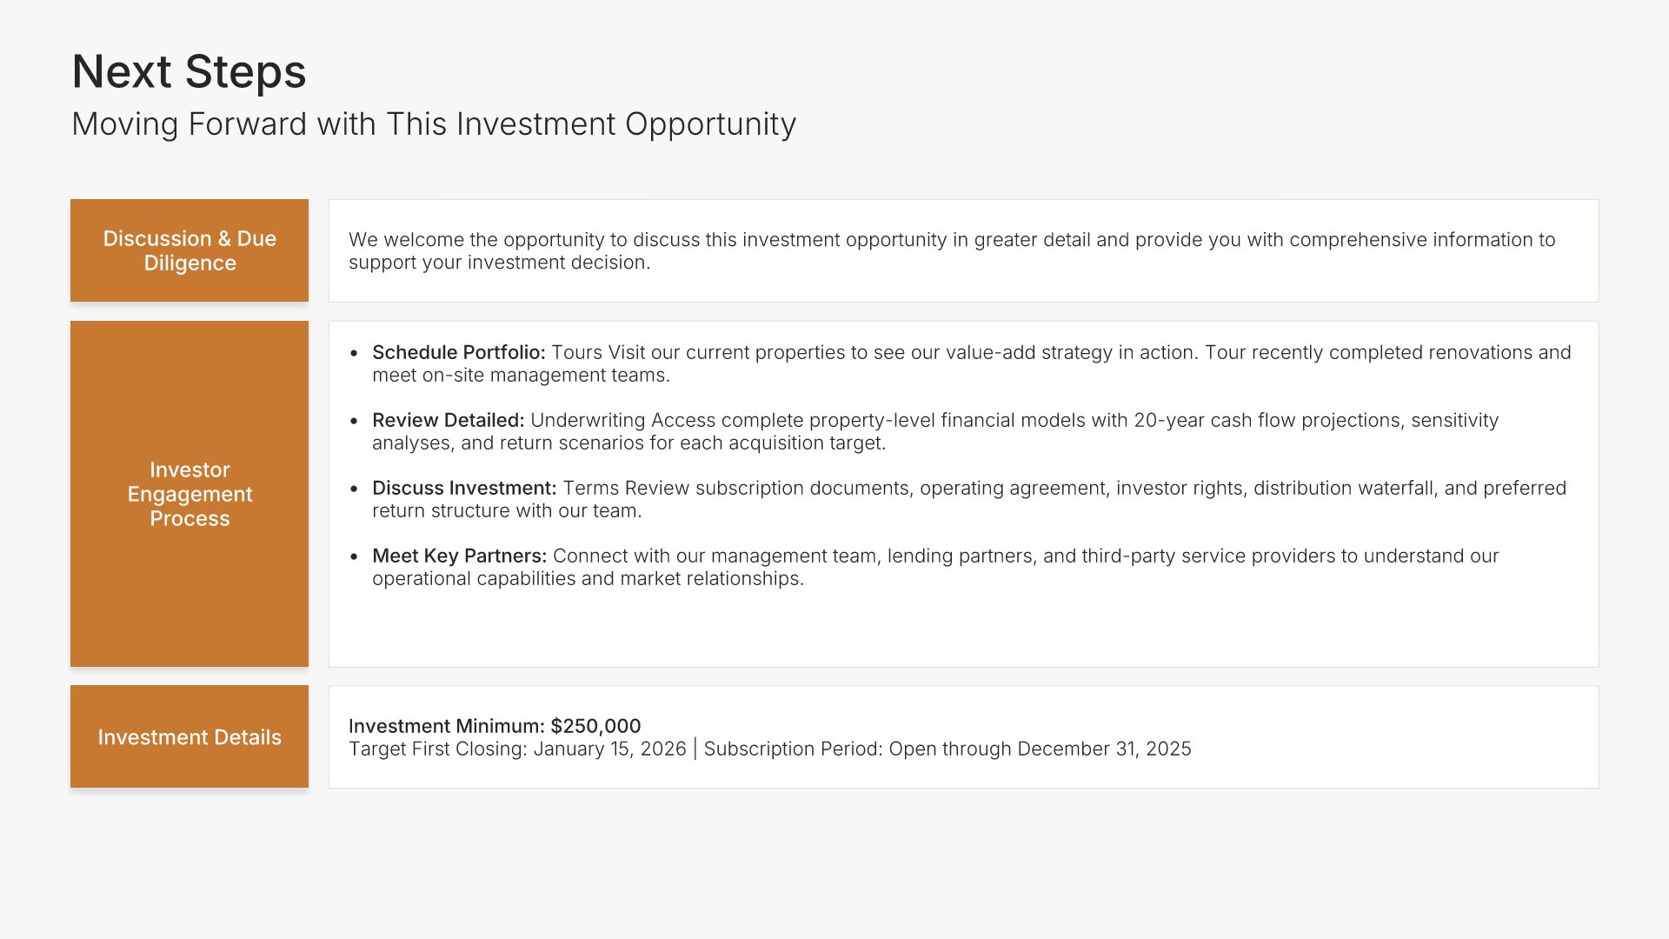Screen dimensions: 1669x939
Task: Click the "Target First Closing: January 15, 2026" text
Action: (x=517, y=749)
